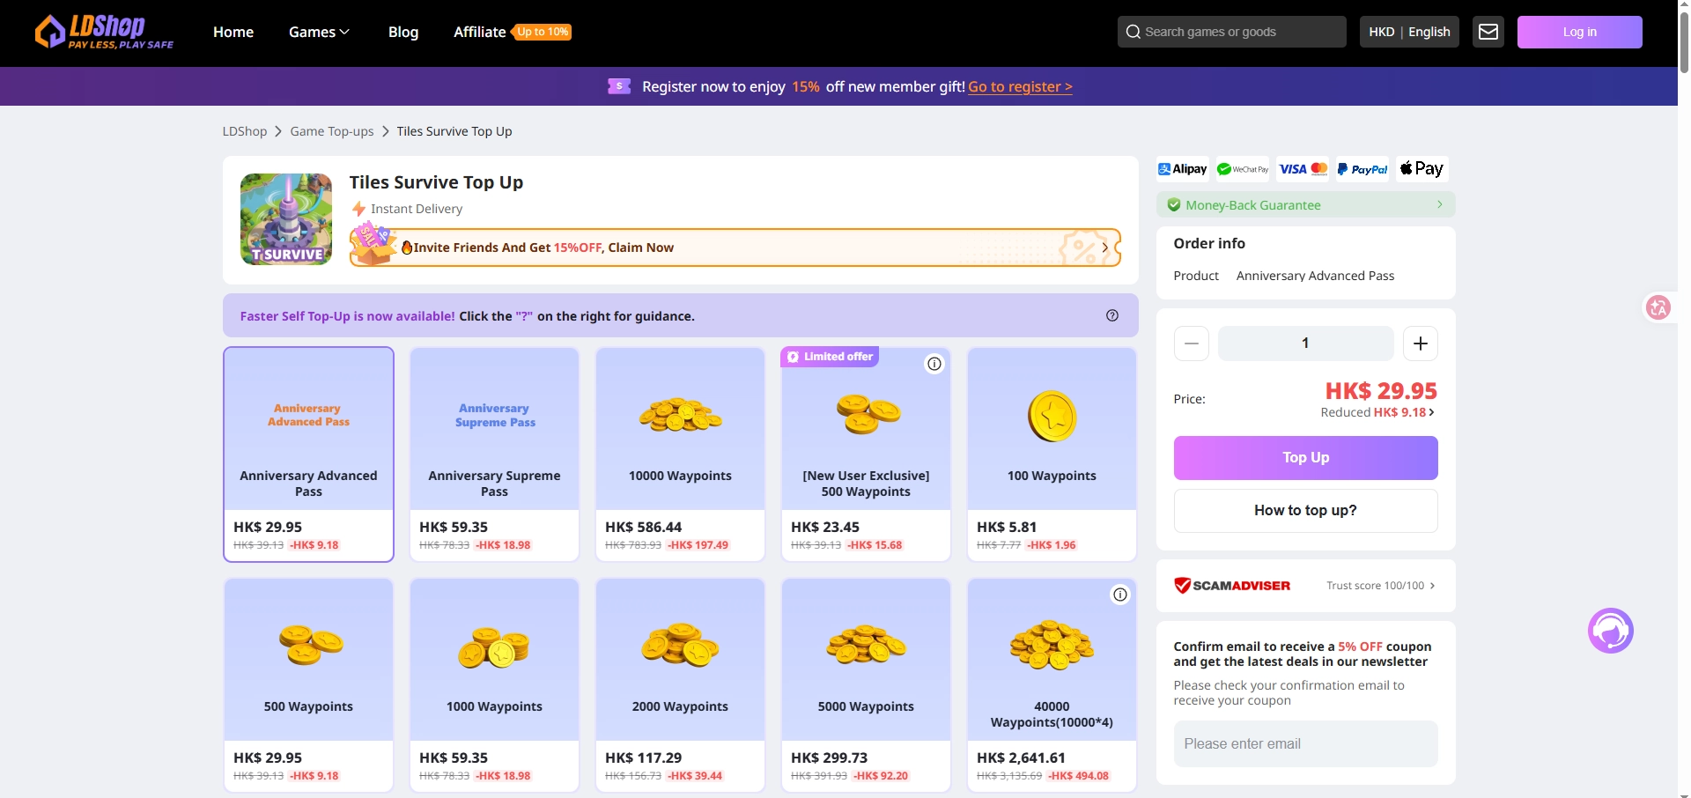Click the Limited offer badge
Screen dimensions: 1691x798
(830, 357)
